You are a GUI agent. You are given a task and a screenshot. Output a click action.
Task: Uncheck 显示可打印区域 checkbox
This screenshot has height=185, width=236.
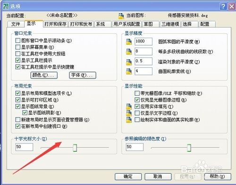coord(18,100)
